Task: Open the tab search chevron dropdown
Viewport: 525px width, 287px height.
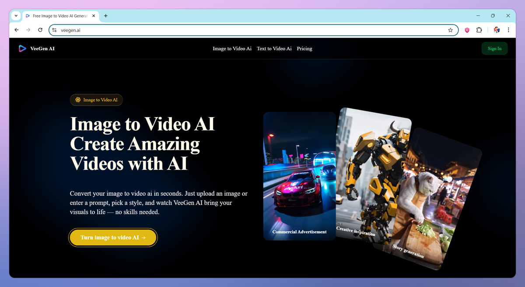Action: click(x=16, y=16)
